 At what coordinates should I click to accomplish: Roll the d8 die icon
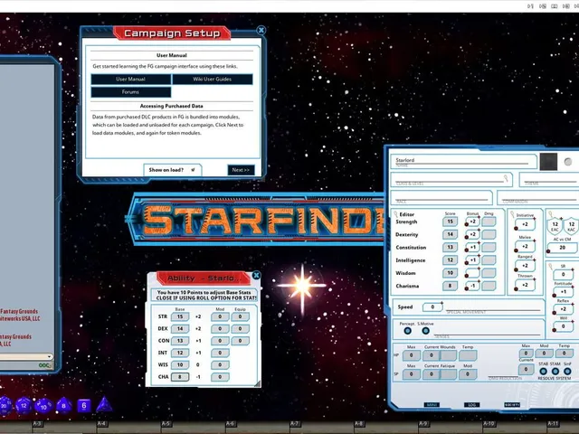point(63,406)
